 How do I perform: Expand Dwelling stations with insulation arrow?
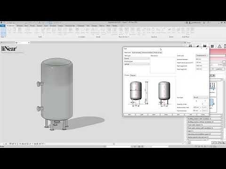[222, 119]
